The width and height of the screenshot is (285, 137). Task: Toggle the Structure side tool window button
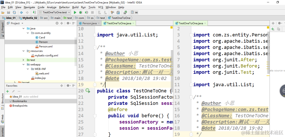pos(2,101)
